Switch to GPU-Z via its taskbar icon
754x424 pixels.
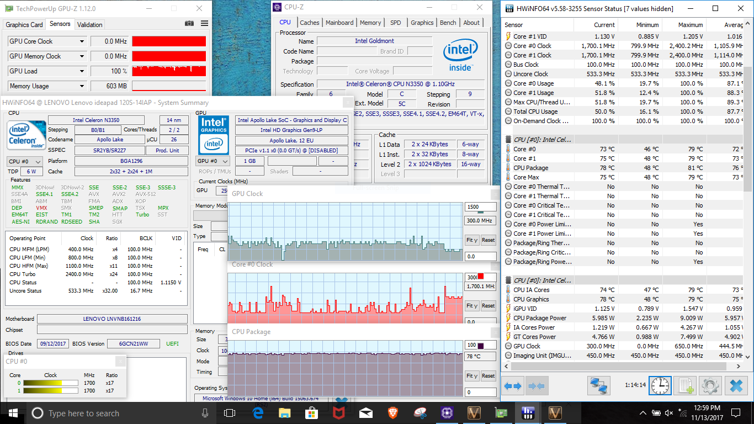501,413
